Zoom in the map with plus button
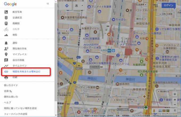Screen dimensions: 181x117 tap(175, 100)
